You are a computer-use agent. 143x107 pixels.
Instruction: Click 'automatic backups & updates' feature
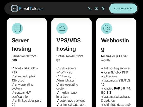pos(115,99)
